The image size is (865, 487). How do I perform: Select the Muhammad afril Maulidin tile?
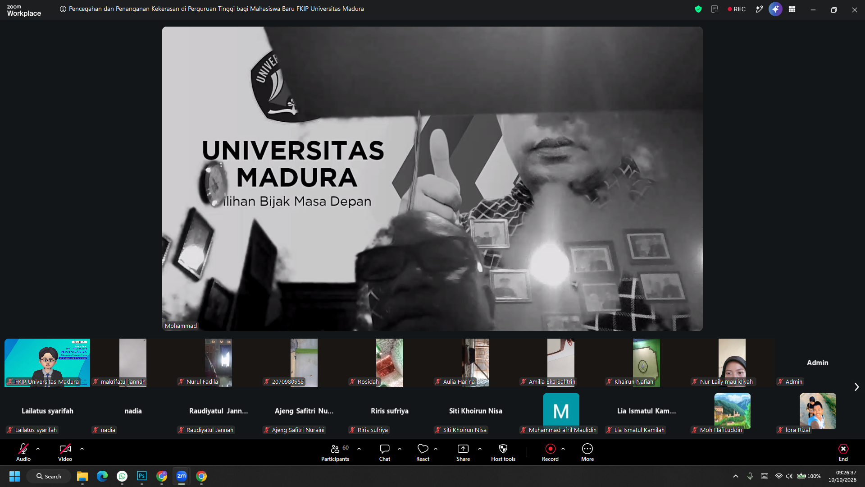tap(561, 411)
